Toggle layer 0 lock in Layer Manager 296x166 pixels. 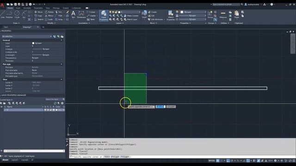pyautogui.click(x=51, y=110)
